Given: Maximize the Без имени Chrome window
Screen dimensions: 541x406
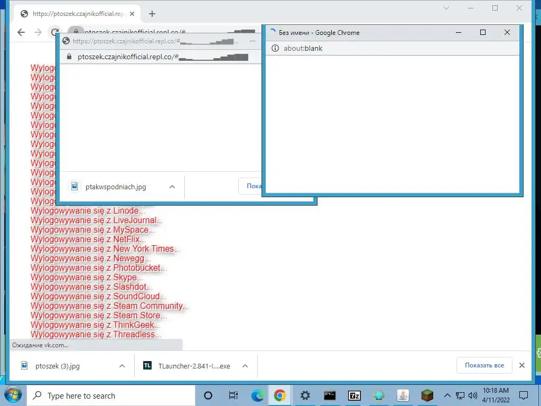Looking at the screenshot, I should [483, 32].
